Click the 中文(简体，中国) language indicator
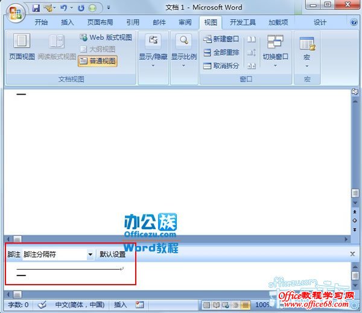 (x=80, y=305)
